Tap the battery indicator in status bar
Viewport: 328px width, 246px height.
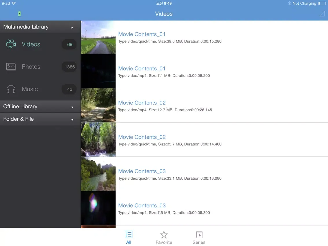click(322, 3)
